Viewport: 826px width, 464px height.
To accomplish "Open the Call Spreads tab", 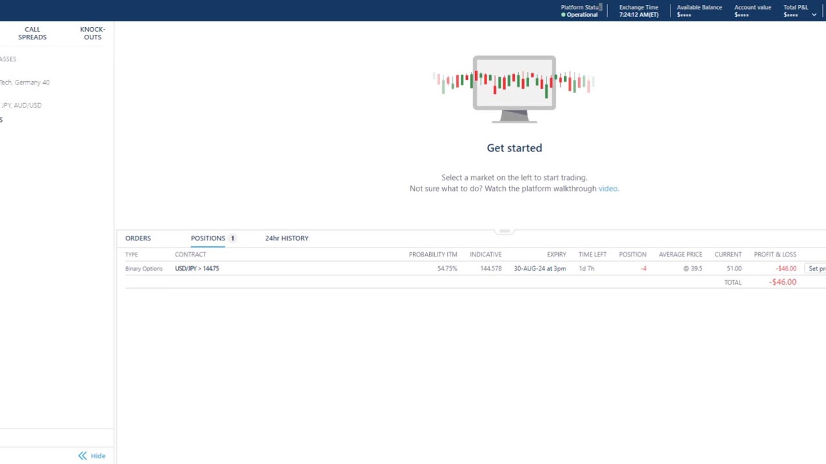I will pyautogui.click(x=32, y=34).
